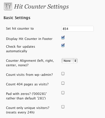Focus the hit counter field showing 854
105x118 pixels.
(77, 29)
